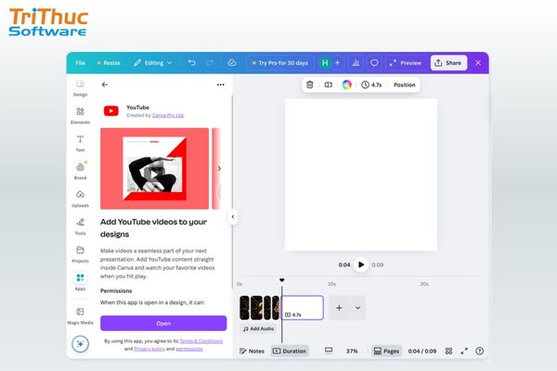The width and height of the screenshot is (557, 371).
Task: Open the help question mark
Action: tap(480, 351)
